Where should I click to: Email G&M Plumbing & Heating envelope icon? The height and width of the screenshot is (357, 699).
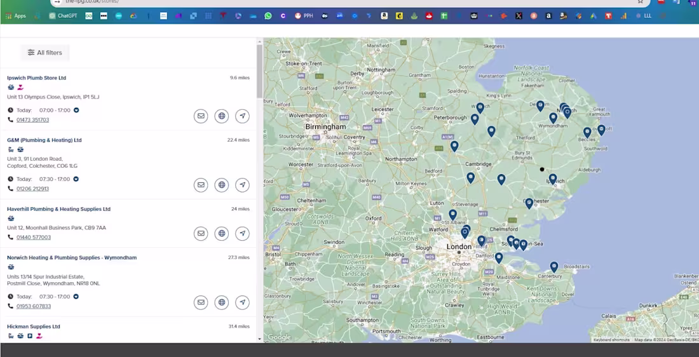pos(201,184)
